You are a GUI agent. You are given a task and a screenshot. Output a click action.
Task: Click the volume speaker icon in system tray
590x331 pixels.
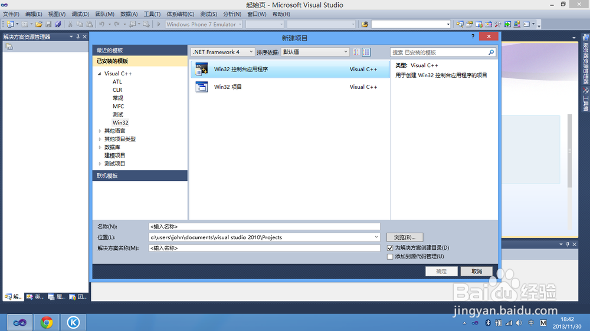coord(519,323)
